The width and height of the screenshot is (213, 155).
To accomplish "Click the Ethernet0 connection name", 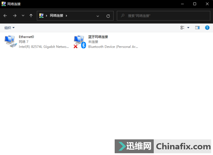I will click(26, 37).
